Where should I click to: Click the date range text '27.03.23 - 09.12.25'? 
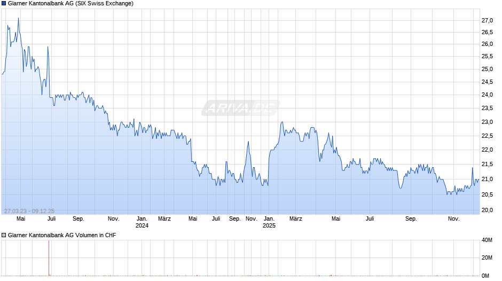[x=29, y=211]
